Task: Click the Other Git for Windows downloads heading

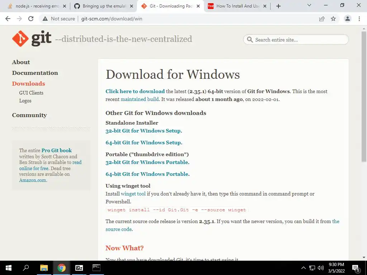Action: coord(156,113)
